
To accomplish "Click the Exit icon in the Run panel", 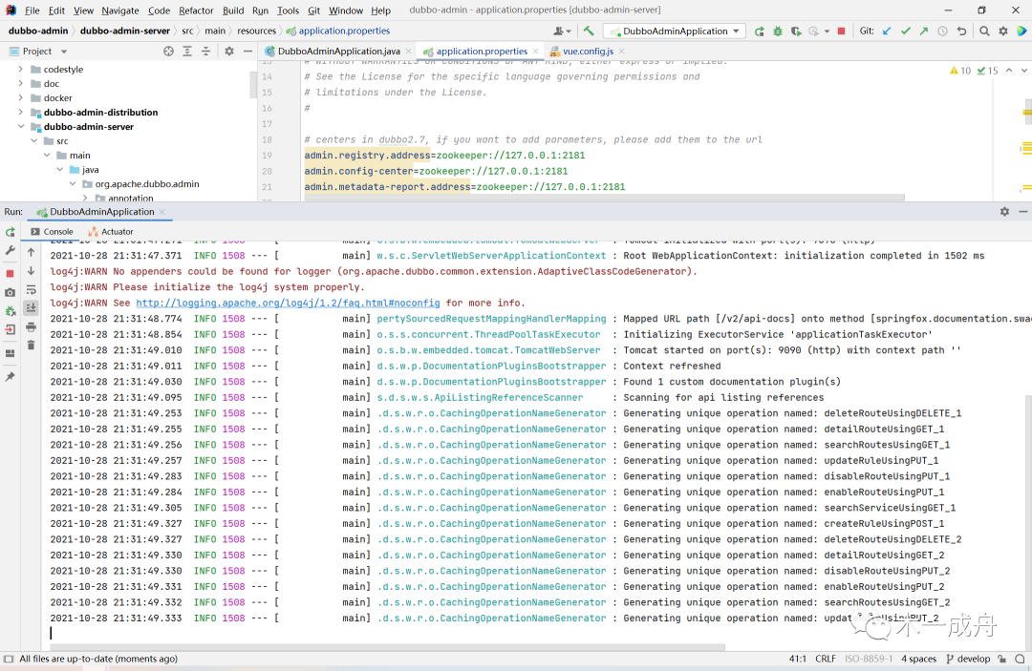I will click(x=10, y=329).
